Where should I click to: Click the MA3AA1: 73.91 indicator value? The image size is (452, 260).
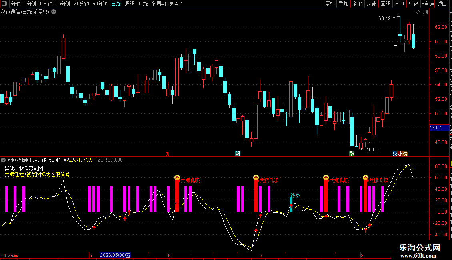(79, 160)
